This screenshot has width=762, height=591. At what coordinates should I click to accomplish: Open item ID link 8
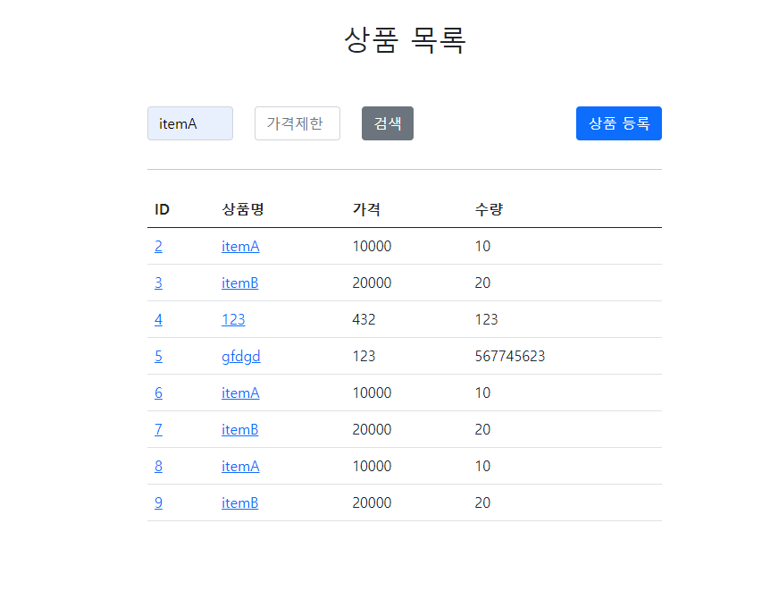(158, 466)
